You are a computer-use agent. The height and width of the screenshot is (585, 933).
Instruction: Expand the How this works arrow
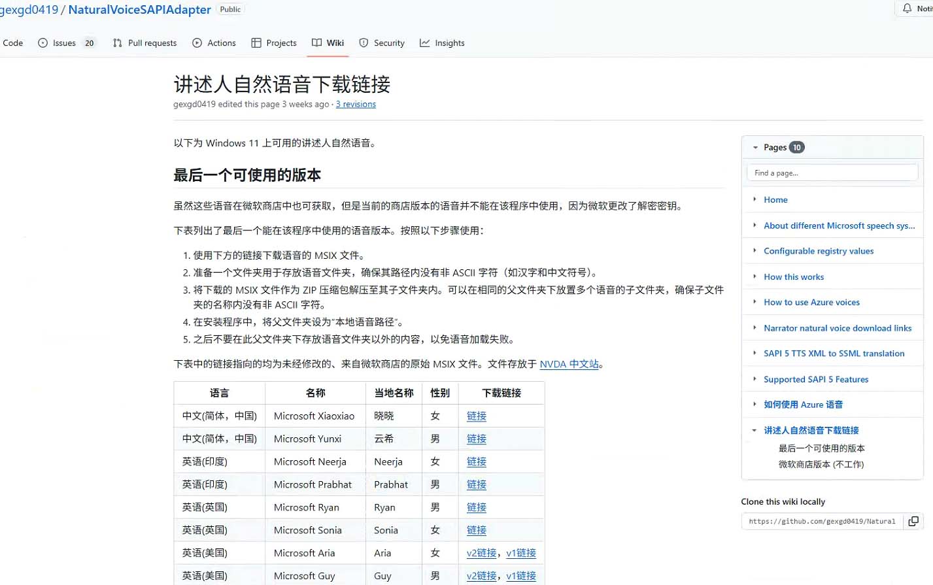pos(755,276)
